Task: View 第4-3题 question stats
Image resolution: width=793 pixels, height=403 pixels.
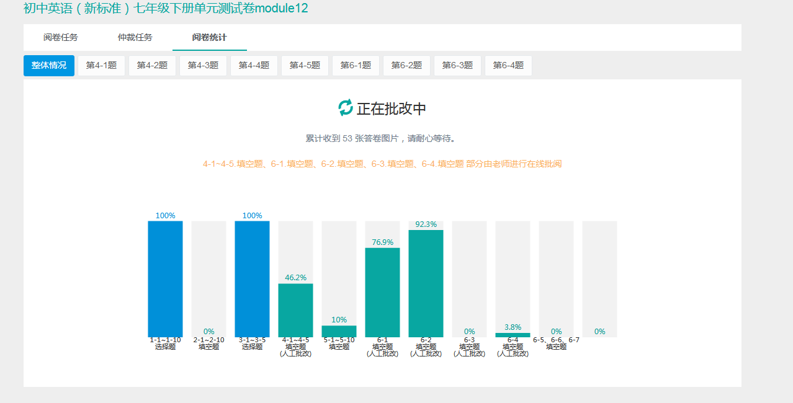Action: (x=203, y=66)
